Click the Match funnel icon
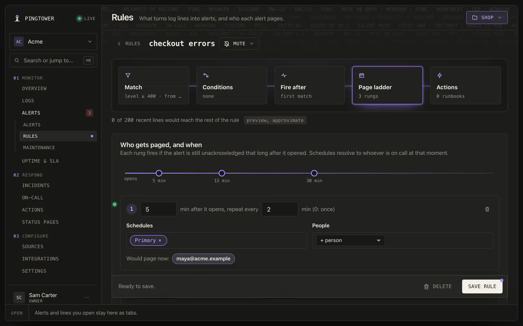Image resolution: width=523 pixels, height=326 pixels. [x=128, y=75]
